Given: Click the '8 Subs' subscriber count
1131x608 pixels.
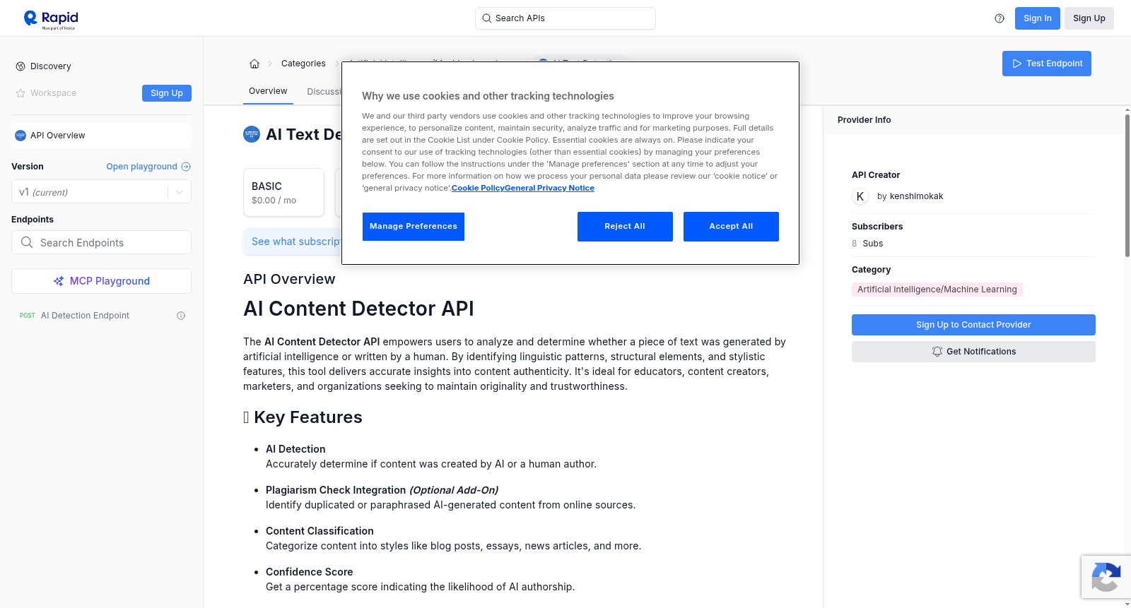Looking at the screenshot, I should [x=867, y=244].
